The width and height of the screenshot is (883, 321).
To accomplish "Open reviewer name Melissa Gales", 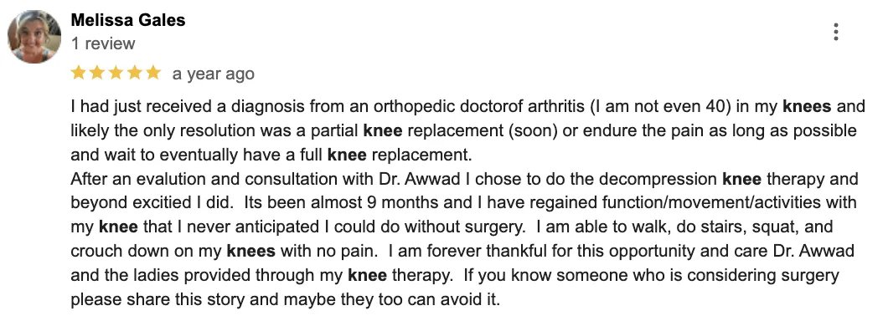I will pyautogui.click(x=128, y=20).
